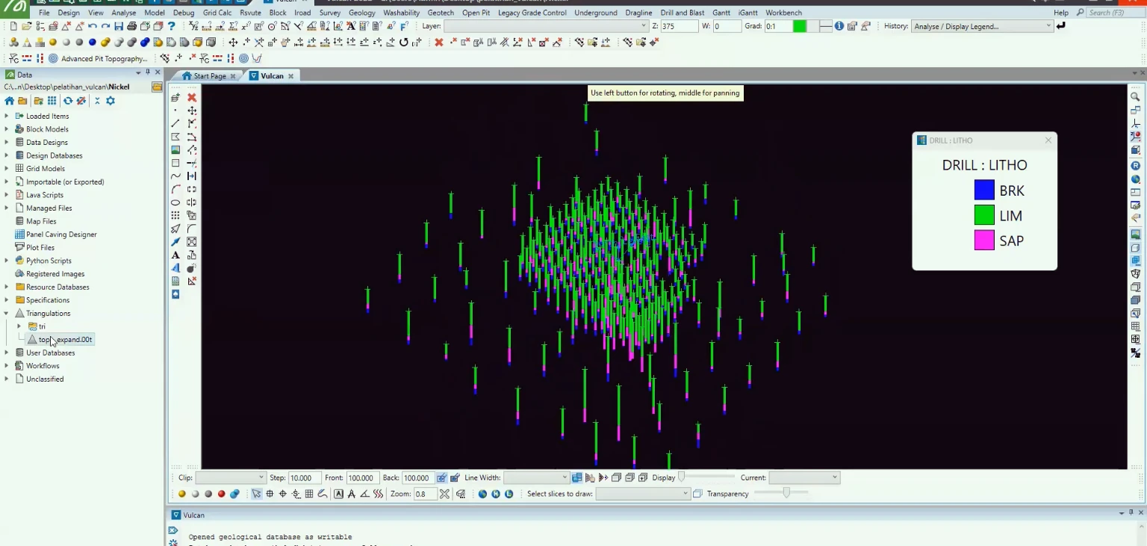Click Advanced Pit Topography button
This screenshot has width=1147, height=546.
(x=104, y=58)
